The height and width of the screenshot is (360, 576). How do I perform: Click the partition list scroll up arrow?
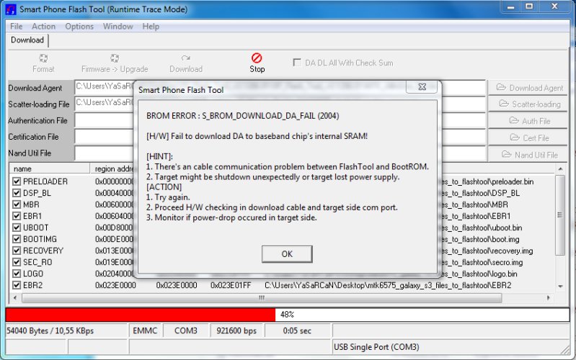point(560,169)
